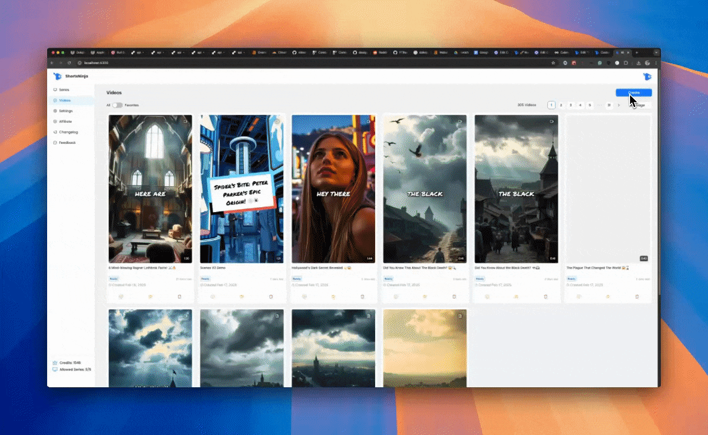708x435 pixels.
Task: Open the Series section in the sidebar
Action: 64,89
